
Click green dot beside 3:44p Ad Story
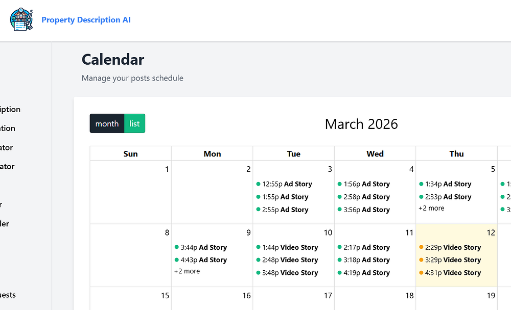177,247
